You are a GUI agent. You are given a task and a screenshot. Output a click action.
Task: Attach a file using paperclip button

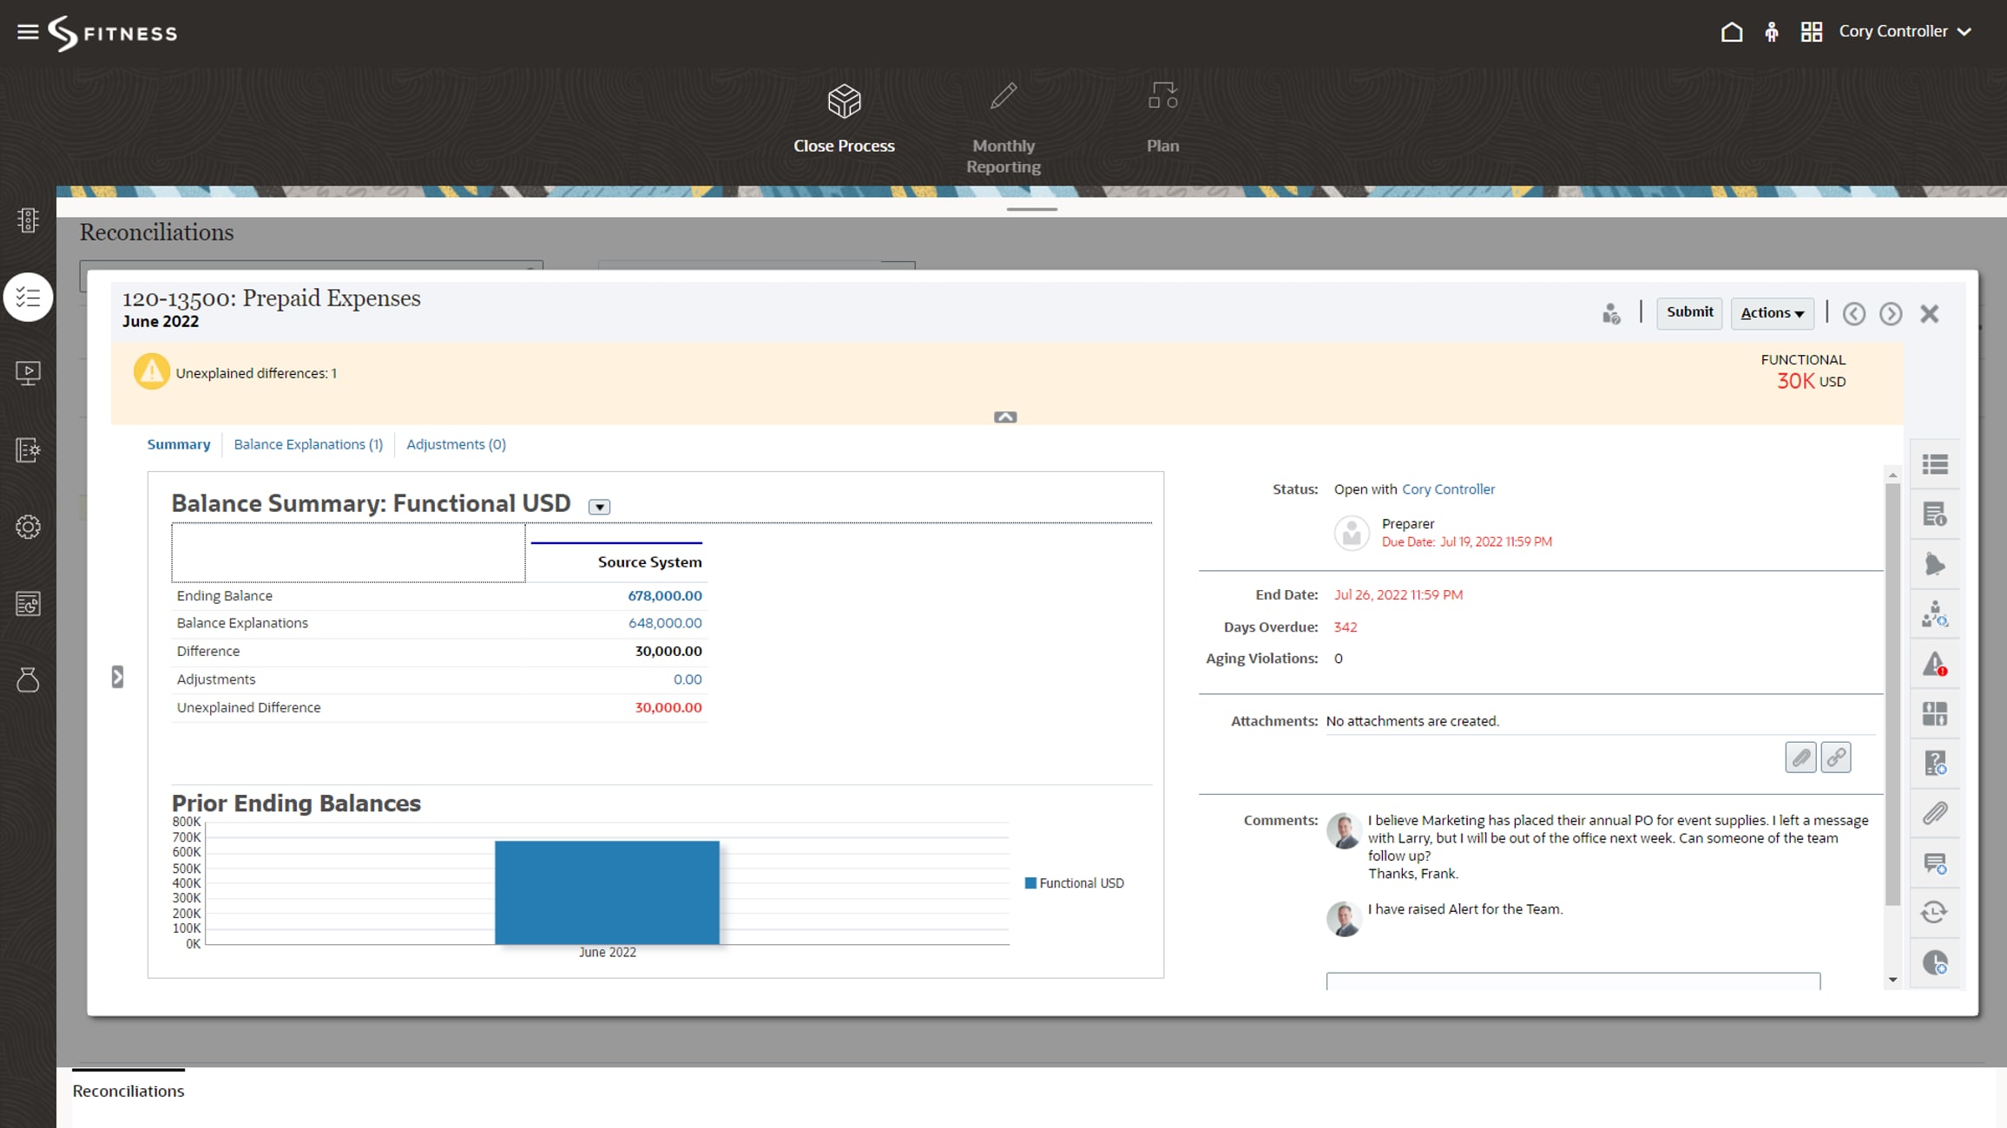pyautogui.click(x=1800, y=757)
